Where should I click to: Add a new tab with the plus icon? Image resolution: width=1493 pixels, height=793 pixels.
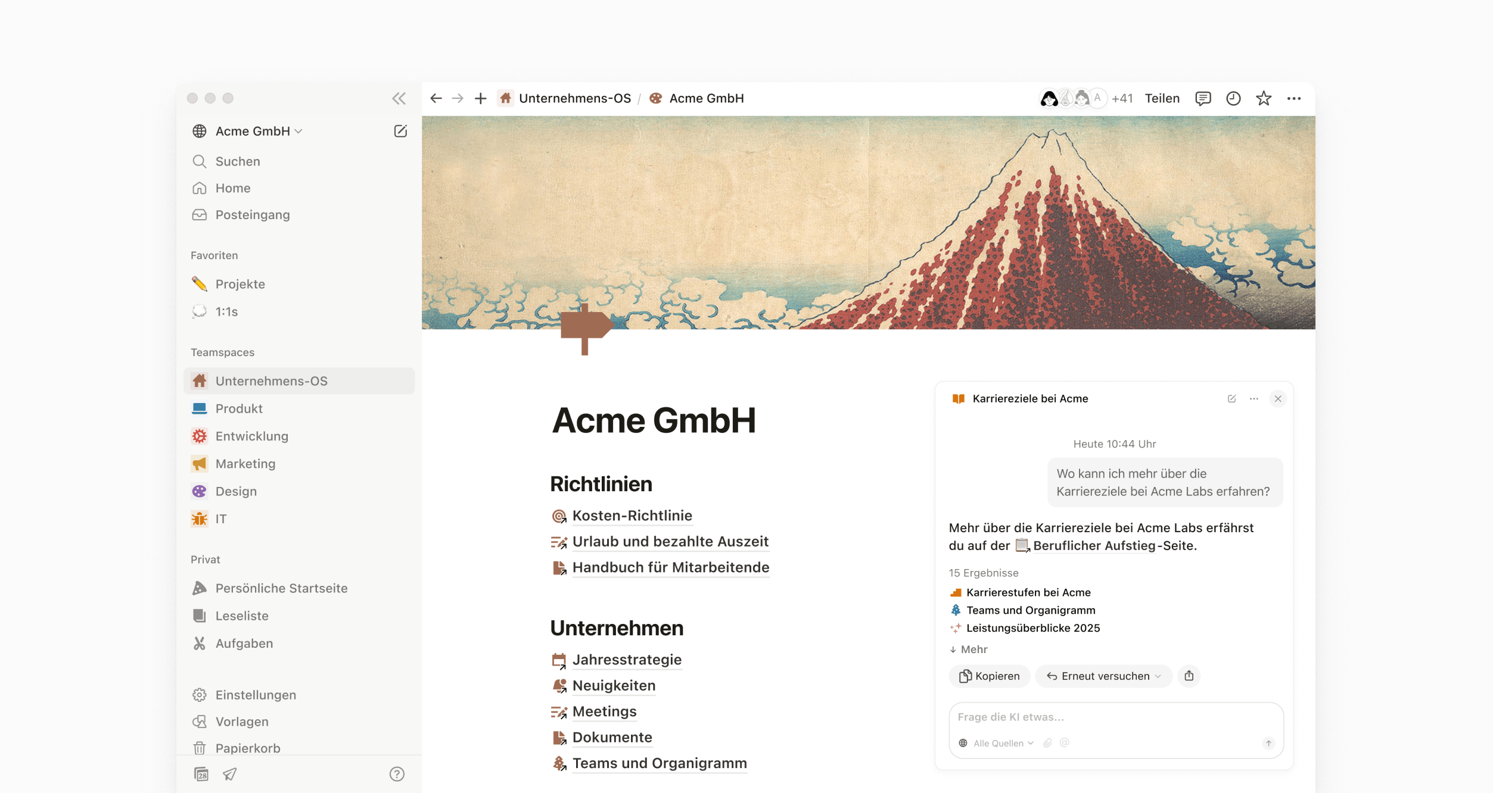(480, 98)
